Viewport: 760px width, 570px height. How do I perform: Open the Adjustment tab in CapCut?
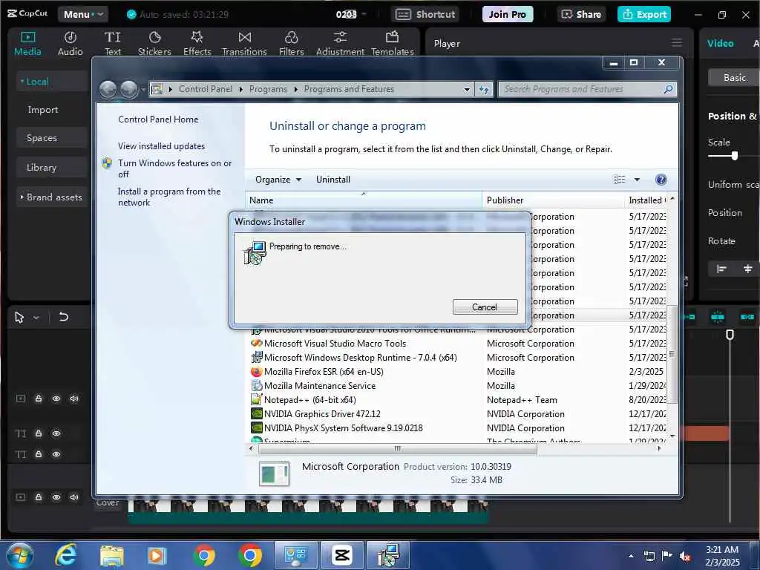(340, 44)
